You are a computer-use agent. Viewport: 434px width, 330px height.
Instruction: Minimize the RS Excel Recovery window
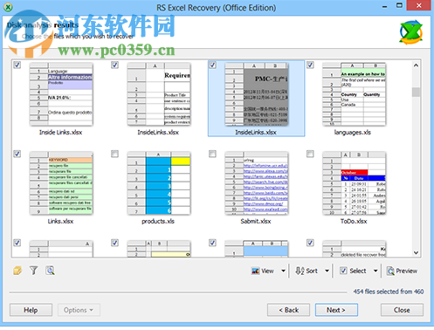click(385, 6)
